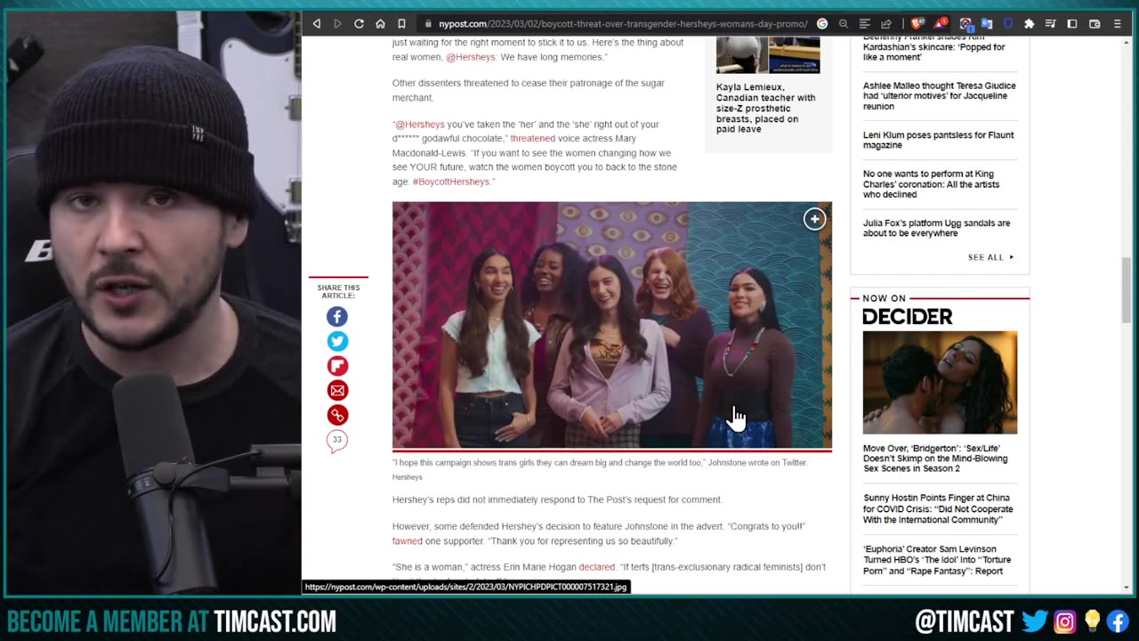
Task: Open the 'Move Over, Bridgerton' Sex/Life article
Action: pyautogui.click(x=935, y=458)
